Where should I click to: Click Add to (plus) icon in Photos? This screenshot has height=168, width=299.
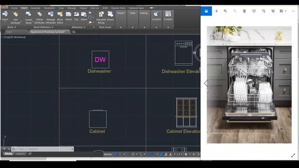point(216,11)
